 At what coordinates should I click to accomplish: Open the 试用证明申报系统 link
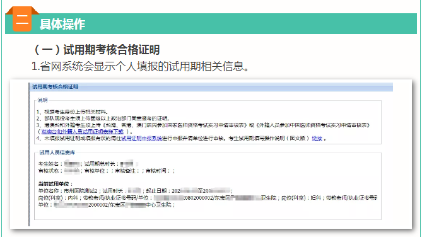coord(141,138)
